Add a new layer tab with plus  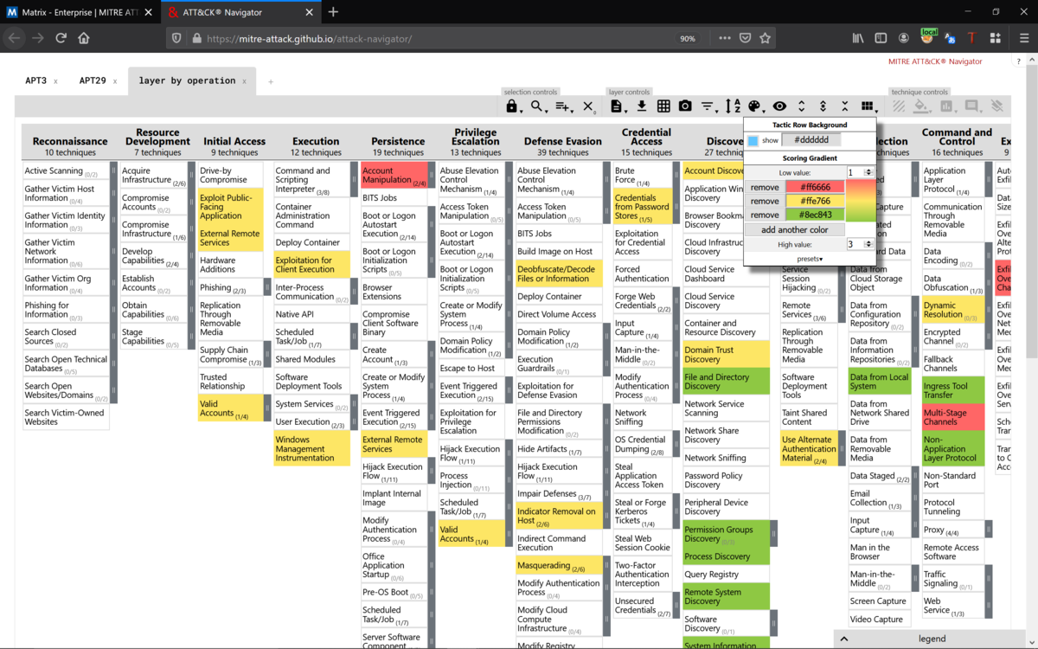coord(270,81)
